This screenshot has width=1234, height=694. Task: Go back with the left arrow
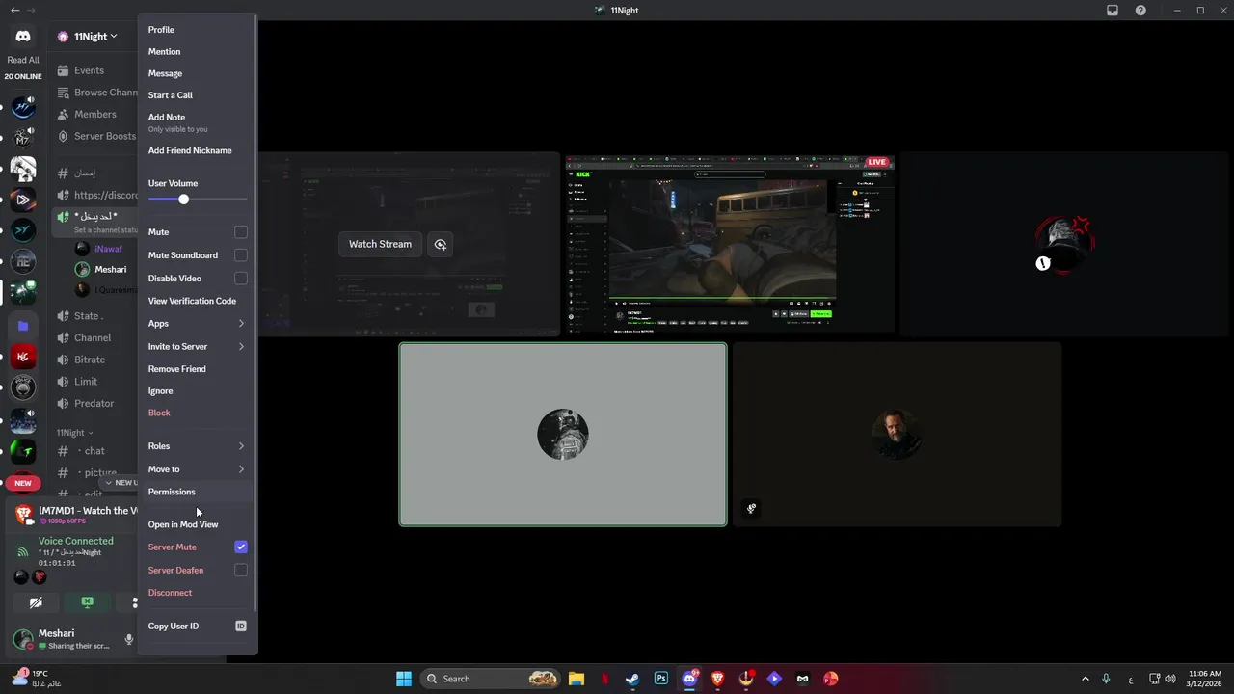pos(14,11)
